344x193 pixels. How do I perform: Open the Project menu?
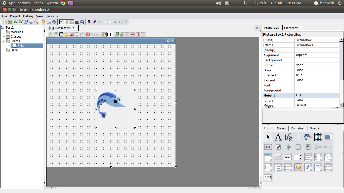click(x=15, y=16)
